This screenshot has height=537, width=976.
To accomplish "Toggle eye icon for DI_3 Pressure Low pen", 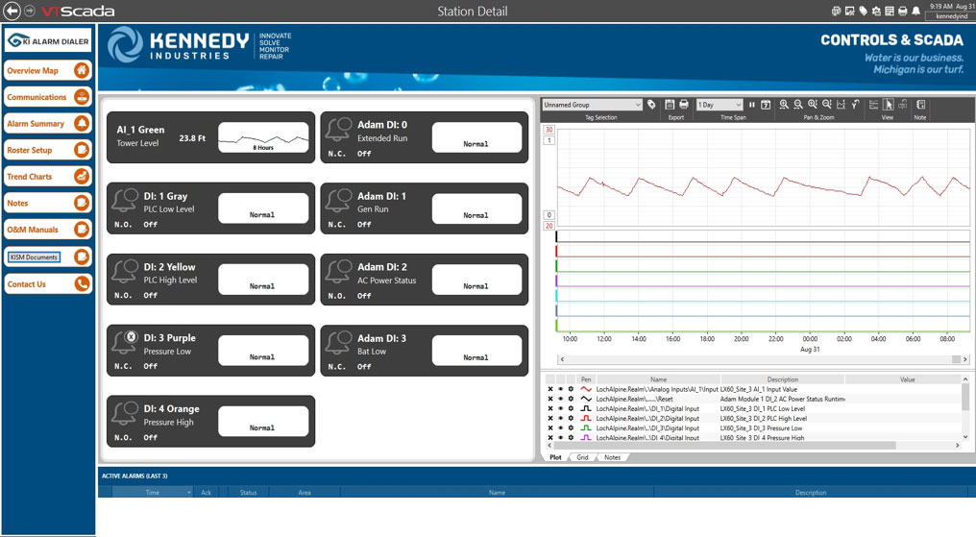I will [560, 427].
